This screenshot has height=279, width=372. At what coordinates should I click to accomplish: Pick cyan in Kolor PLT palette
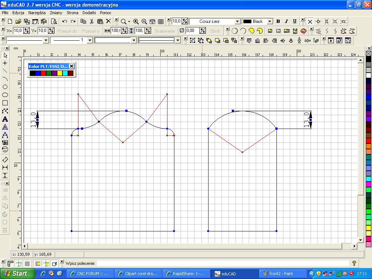tap(65, 73)
